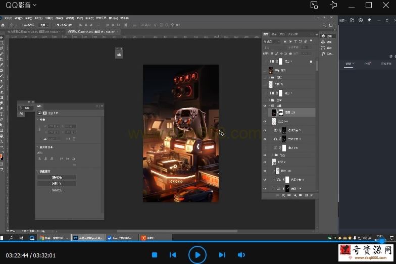Image resolution: width=396 pixels, height=264 pixels.
Task: Click the QQ Player volume speaker button
Action: point(241,255)
